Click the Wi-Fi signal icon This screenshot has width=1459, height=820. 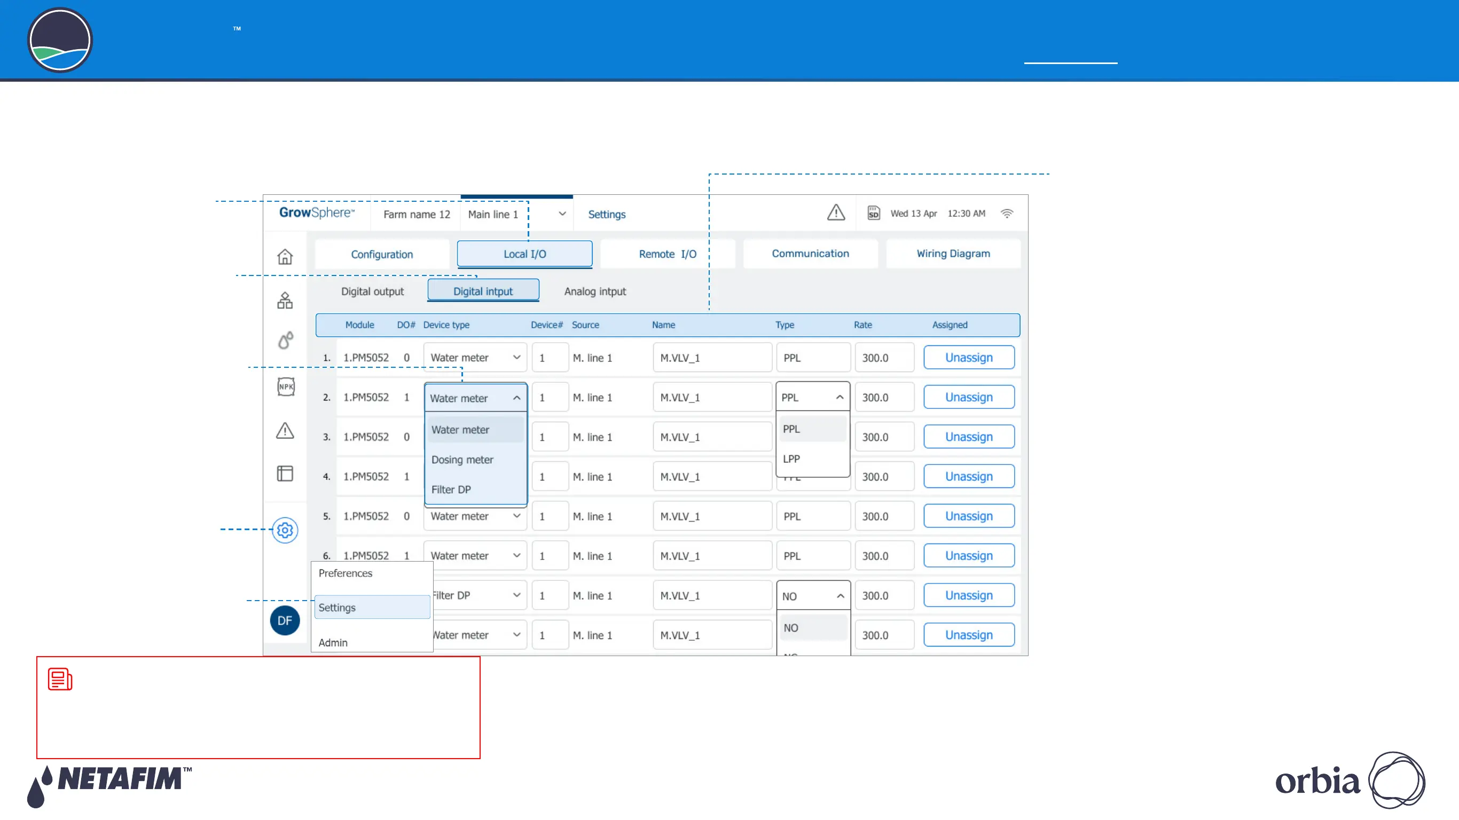(1007, 214)
